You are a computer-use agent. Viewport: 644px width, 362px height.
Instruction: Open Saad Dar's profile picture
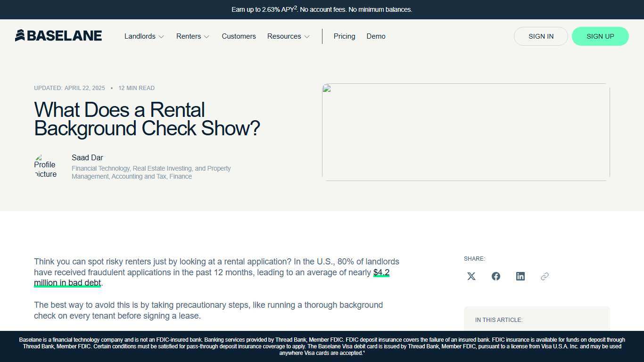46,166
